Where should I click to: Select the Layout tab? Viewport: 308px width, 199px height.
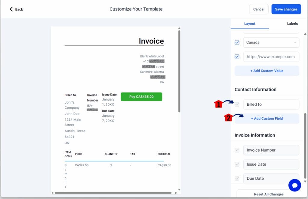(x=249, y=23)
